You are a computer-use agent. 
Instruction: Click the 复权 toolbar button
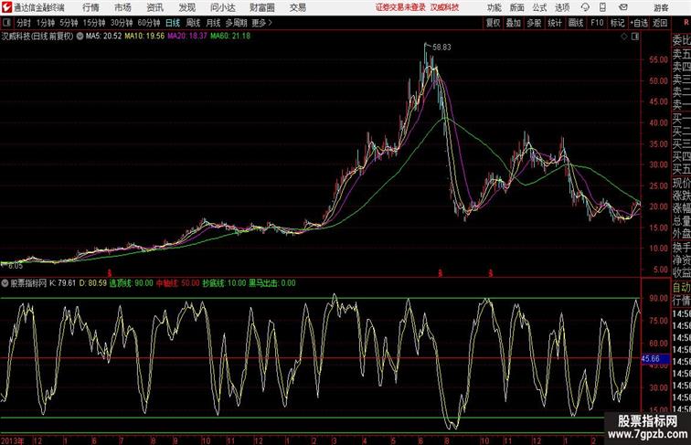tap(493, 23)
